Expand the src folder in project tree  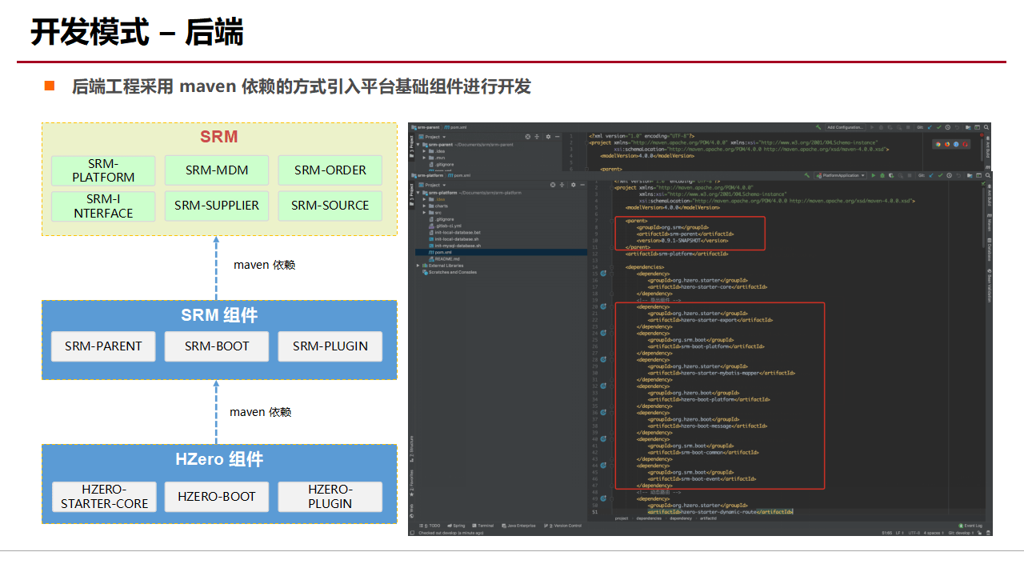point(424,212)
